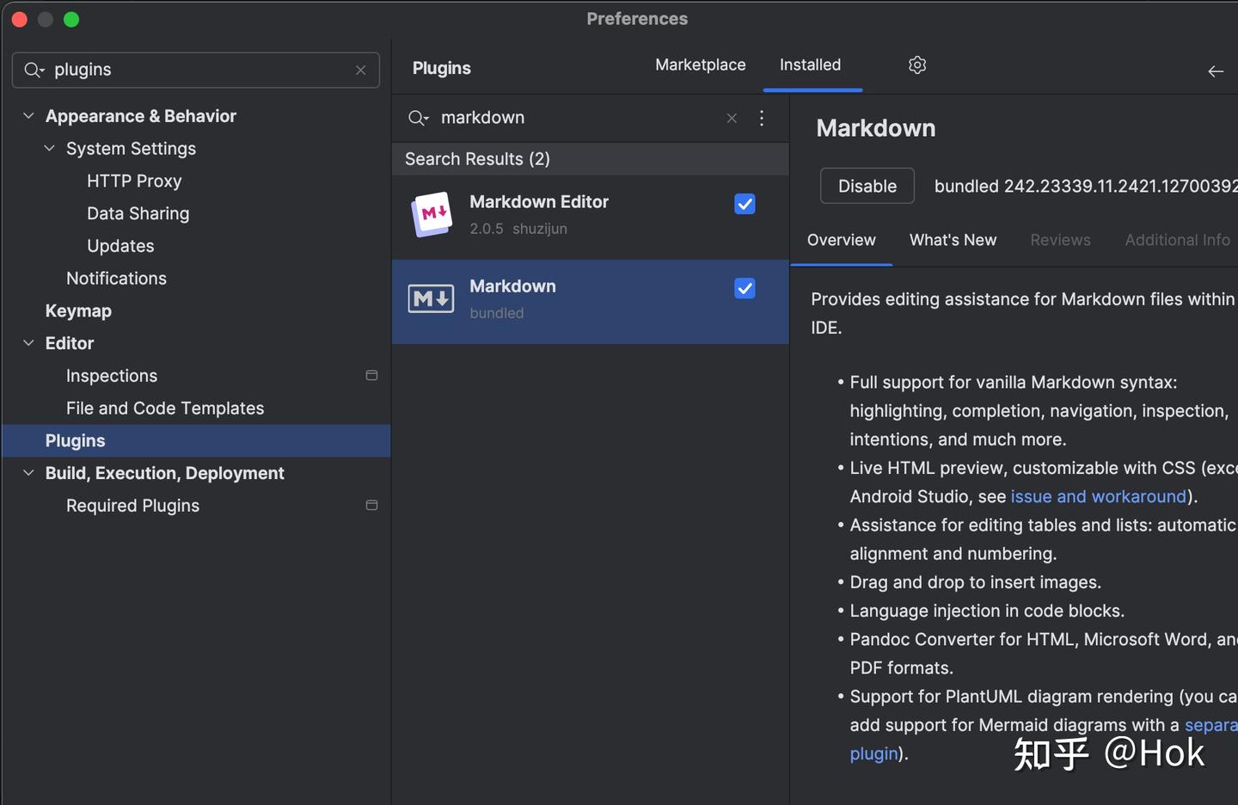
Task: Click the Inspections project-level settings icon
Action: pos(371,376)
